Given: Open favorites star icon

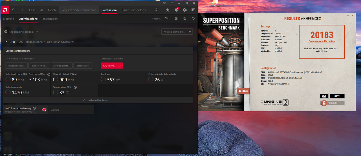Looking at the screenshot, I should [x=168, y=10].
